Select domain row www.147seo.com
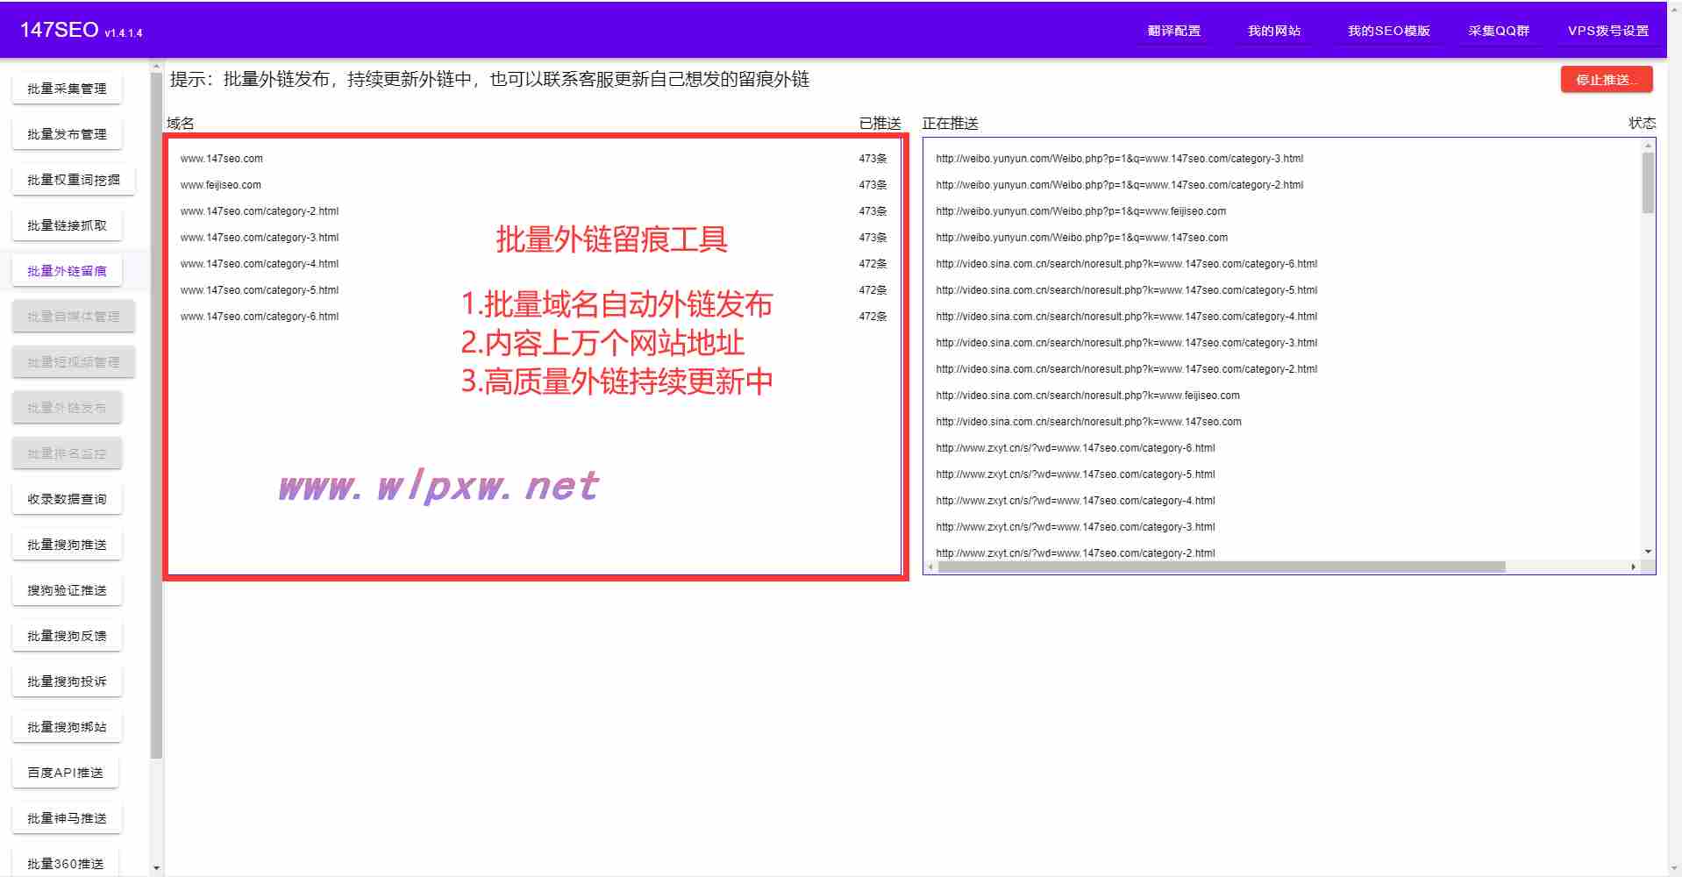The width and height of the screenshot is (1682, 877). 534,159
